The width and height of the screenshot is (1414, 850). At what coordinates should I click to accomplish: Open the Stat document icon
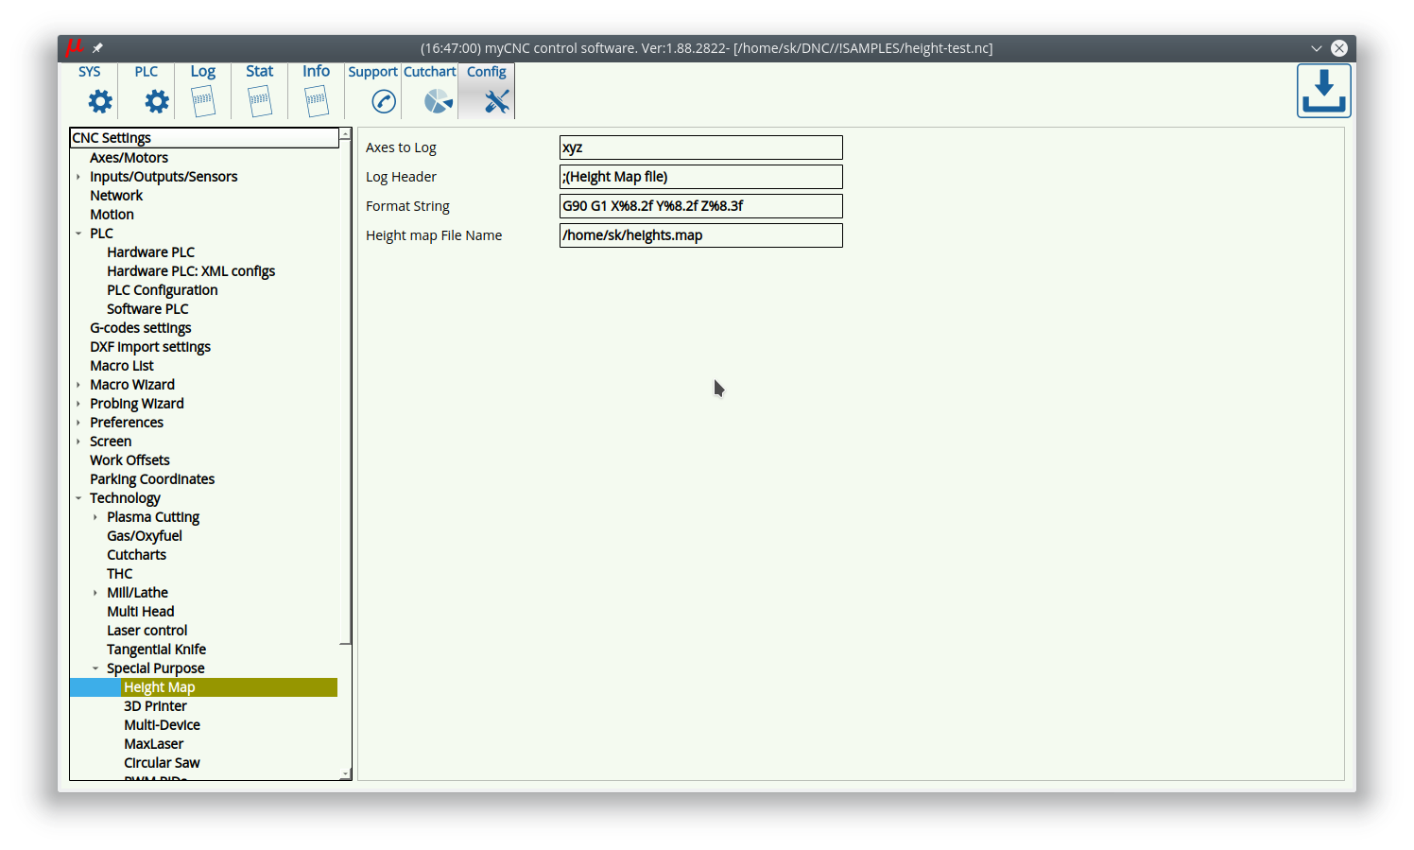click(x=260, y=101)
